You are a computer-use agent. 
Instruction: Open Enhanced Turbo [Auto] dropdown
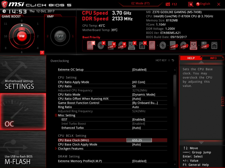pos(114,128)
